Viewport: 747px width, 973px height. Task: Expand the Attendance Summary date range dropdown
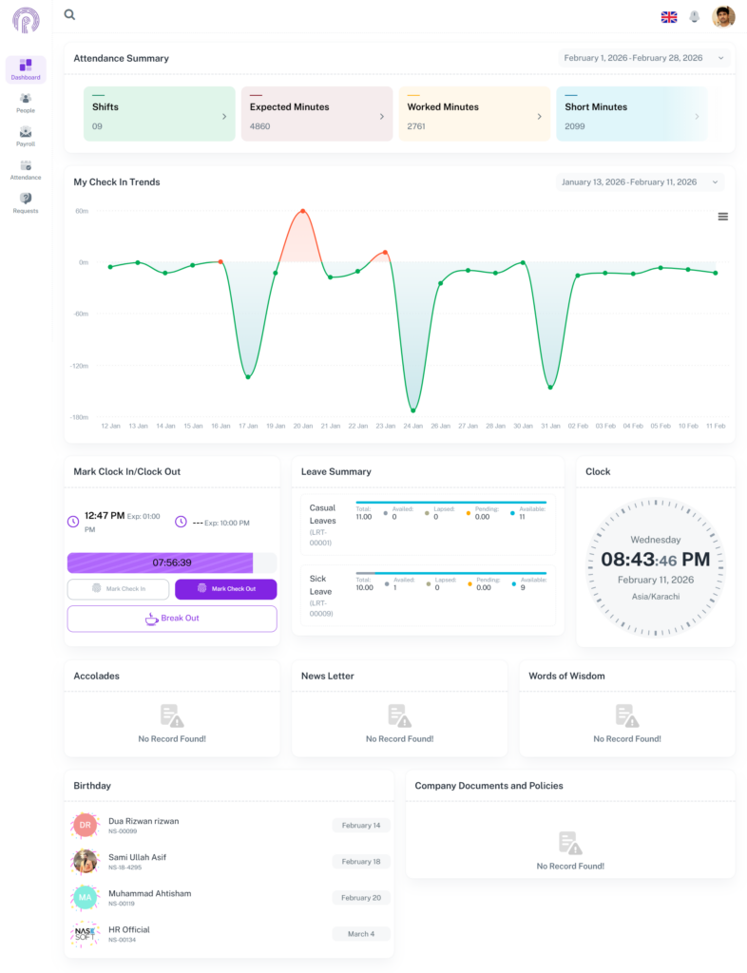(x=644, y=58)
